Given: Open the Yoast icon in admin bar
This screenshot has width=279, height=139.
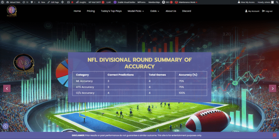Looking at the screenshot, I should 69,2.
